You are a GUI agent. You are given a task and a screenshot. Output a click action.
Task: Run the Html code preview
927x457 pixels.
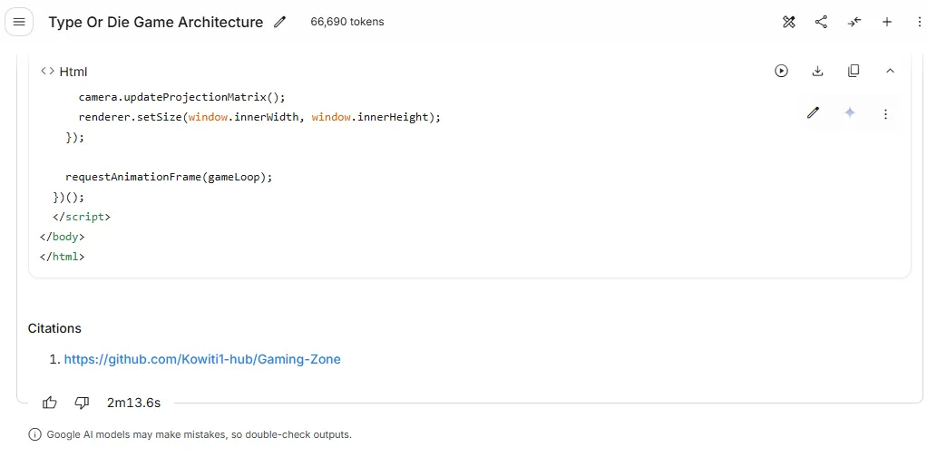pos(782,71)
